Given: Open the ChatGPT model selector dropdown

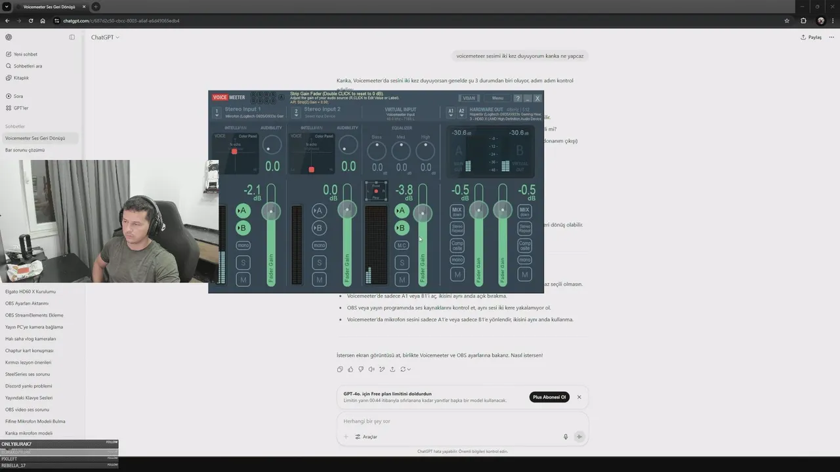Looking at the screenshot, I should click(105, 37).
